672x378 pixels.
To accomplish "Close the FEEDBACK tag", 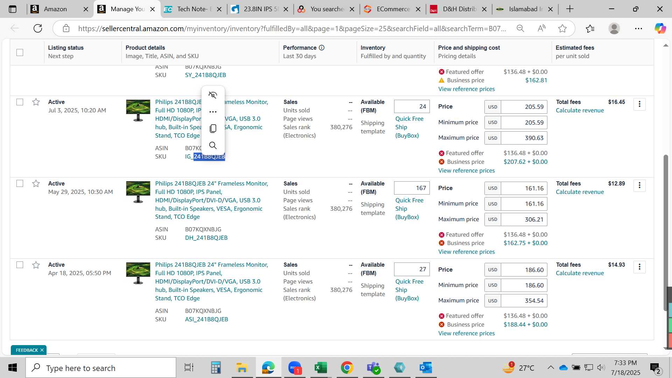I will point(42,350).
